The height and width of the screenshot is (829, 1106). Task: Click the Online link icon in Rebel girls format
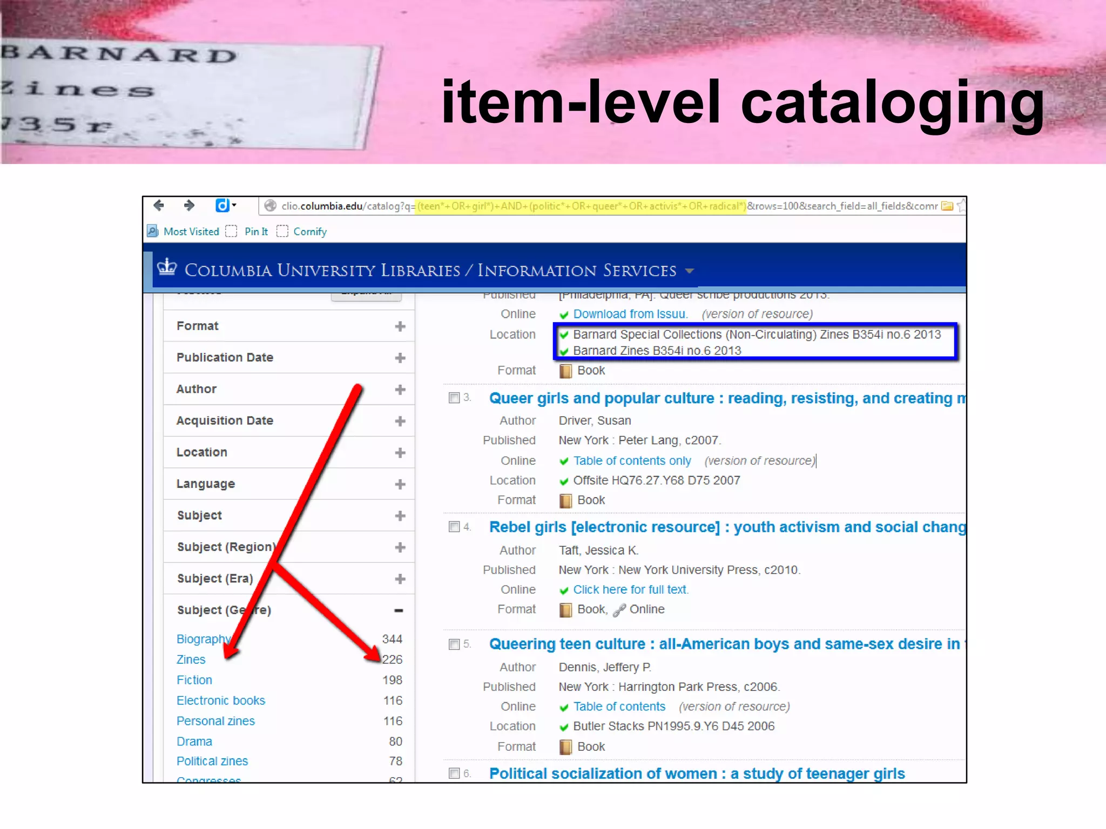coord(619,610)
